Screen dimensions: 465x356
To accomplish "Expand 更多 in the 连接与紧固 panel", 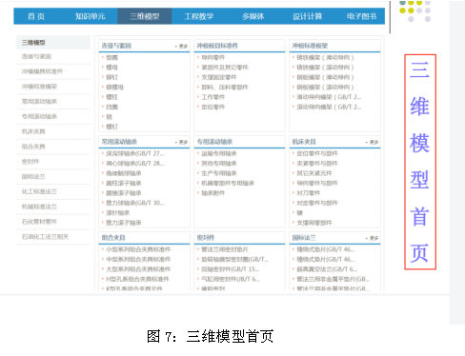I will [181, 47].
